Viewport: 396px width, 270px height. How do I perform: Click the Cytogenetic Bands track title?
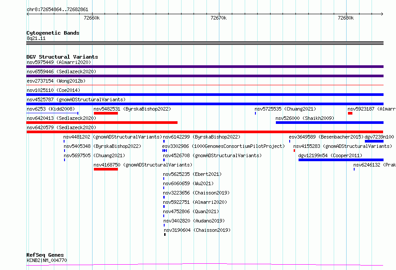click(x=53, y=33)
